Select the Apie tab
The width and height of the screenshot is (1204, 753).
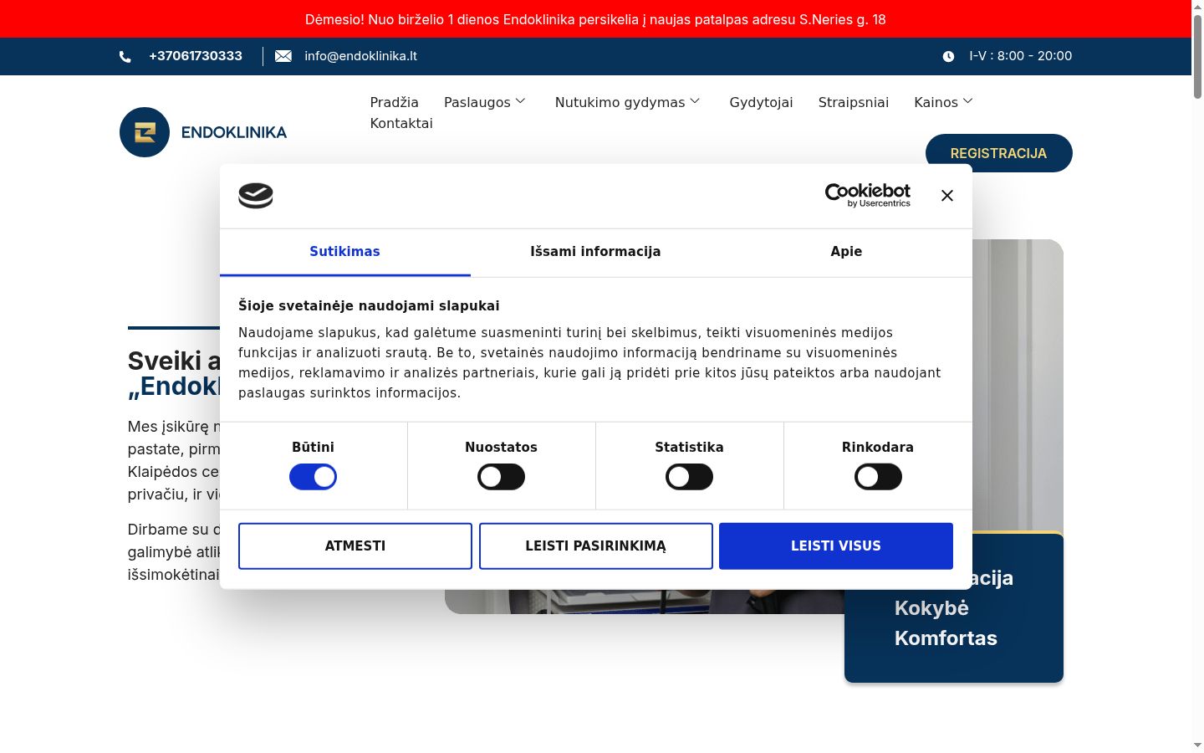[846, 252]
